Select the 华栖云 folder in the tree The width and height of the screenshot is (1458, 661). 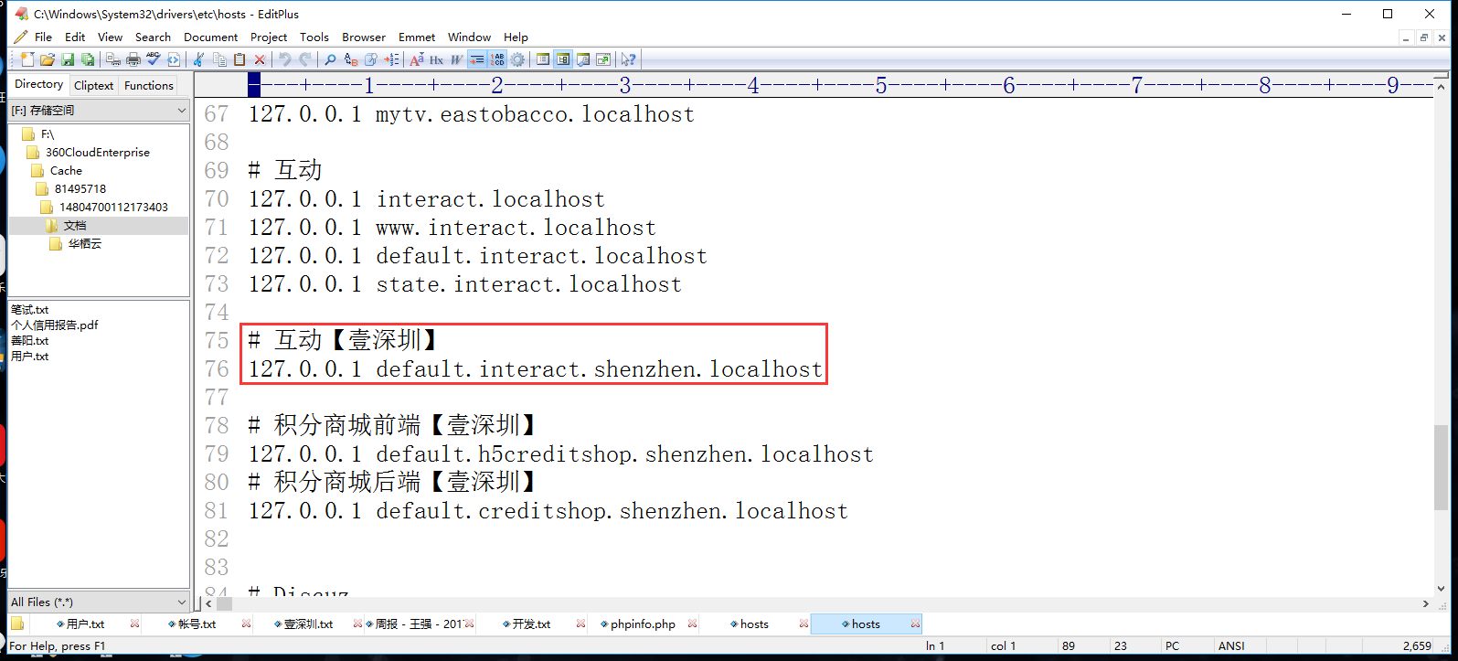(85, 244)
